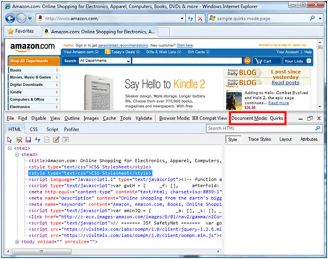Click the orange GO search button on Amazon
This screenshot has width=328, height=259.
click(x=247, y=61)
